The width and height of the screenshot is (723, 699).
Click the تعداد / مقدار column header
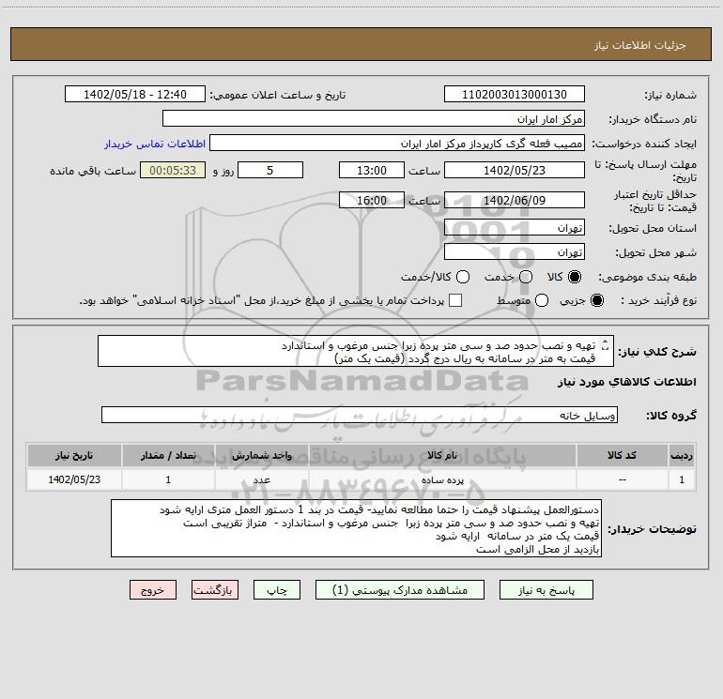pyautogui.click(x=168, y=455)
